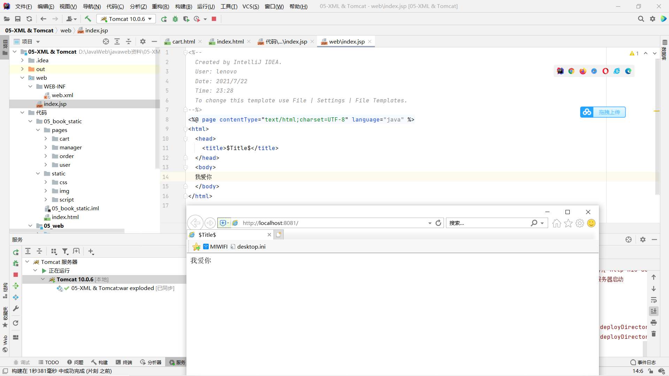Click the Run Tomcat rerun icon
669x376 pixels.
click(x=164, y=19)
